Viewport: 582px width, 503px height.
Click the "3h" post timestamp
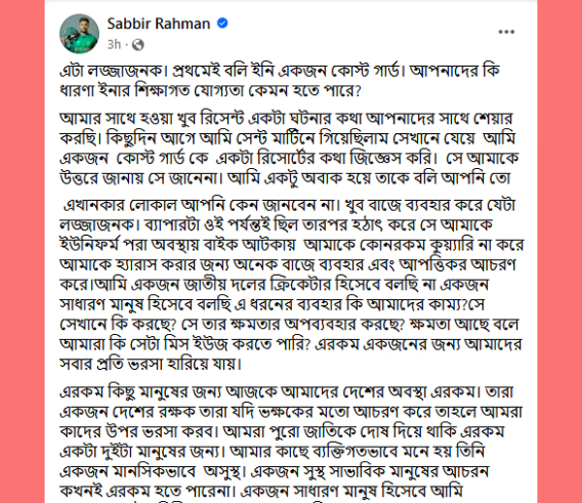click(x=113, y=45)
